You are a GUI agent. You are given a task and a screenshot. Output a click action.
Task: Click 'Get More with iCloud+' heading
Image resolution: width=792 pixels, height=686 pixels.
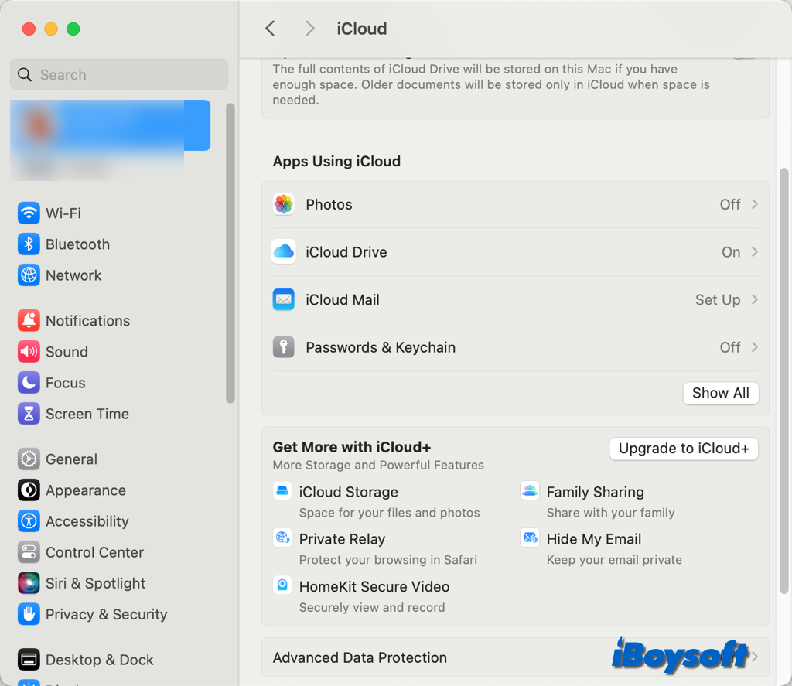click(x=352, y=447)
